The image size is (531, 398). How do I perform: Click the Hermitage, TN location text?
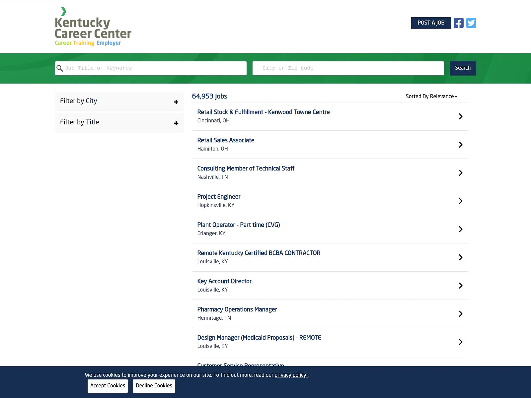[x=214, y=318]
